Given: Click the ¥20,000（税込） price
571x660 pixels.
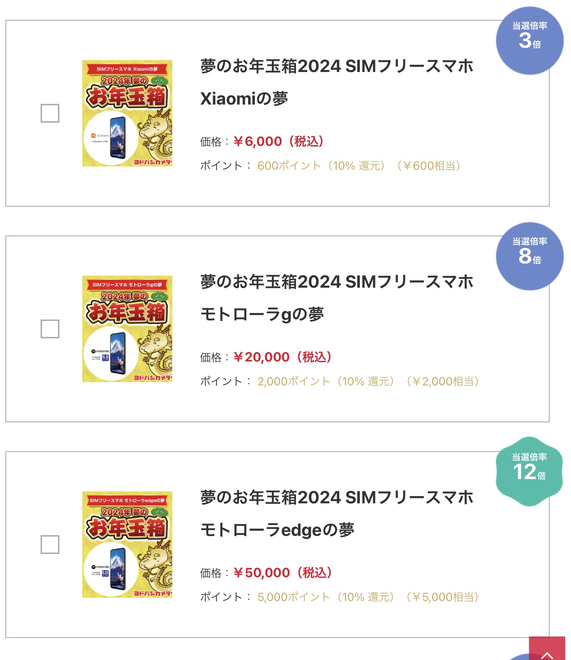Looking at the screenshot, I should click(283, 357).
